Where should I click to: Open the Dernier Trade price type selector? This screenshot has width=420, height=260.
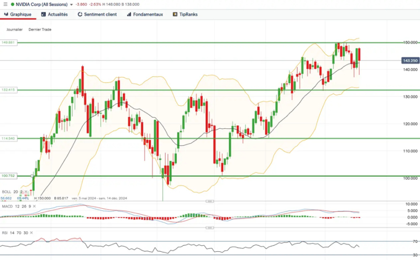click(x=40, y=29)
